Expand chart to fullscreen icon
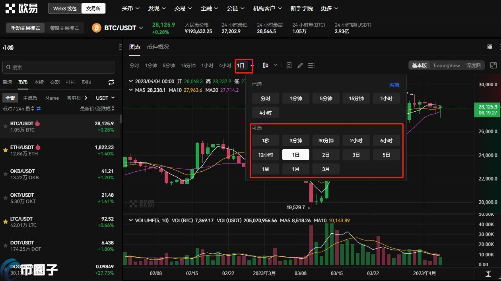 493,65
